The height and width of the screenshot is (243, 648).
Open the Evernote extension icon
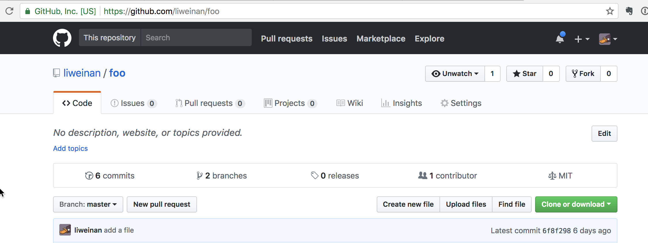tap(629, 11)
